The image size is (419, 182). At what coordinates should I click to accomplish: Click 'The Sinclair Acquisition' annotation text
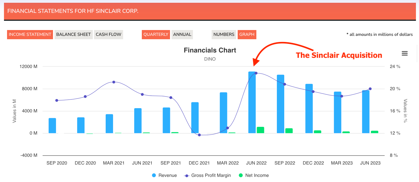(x=339, y=55)
